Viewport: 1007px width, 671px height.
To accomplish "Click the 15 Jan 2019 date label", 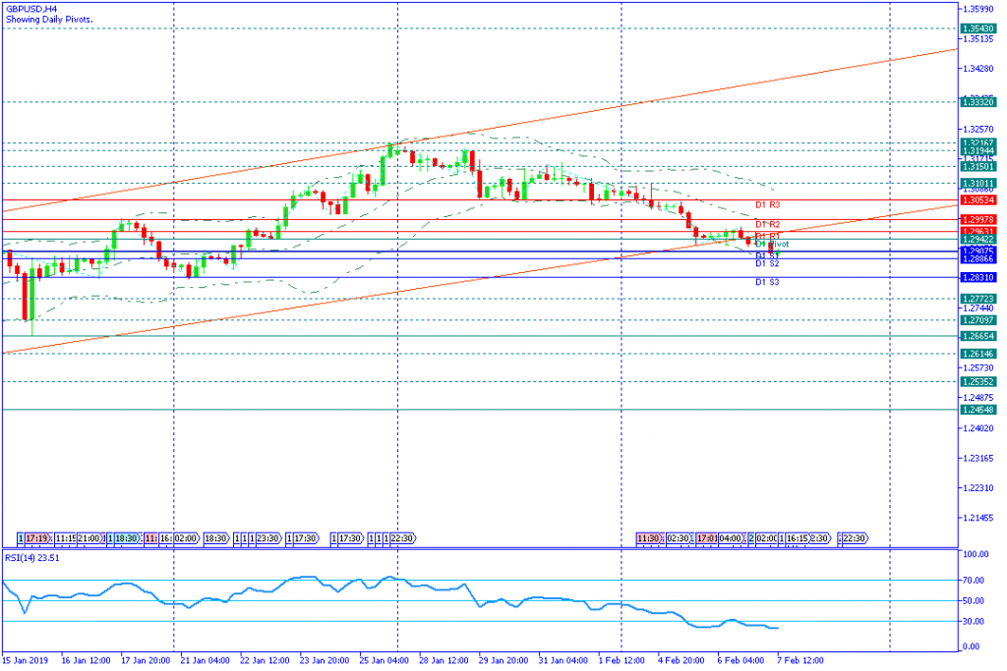I will click(x=25, y=658).
